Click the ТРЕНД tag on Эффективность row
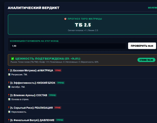Screen dimensions: 157x123 coord(61,83)
